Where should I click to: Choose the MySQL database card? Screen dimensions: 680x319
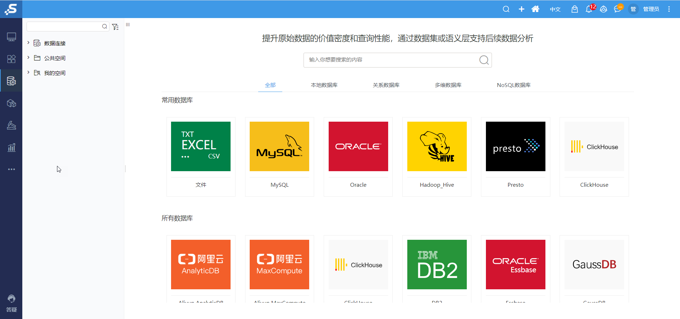click(x=279, y=157)
